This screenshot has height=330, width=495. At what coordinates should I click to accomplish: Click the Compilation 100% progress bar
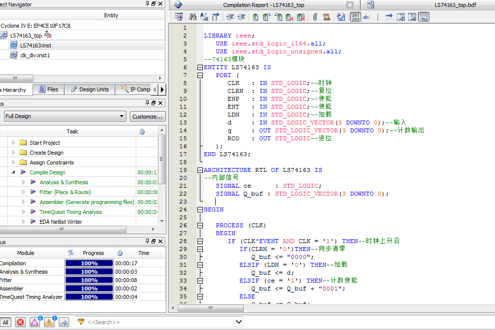click(x=89, y=263)
